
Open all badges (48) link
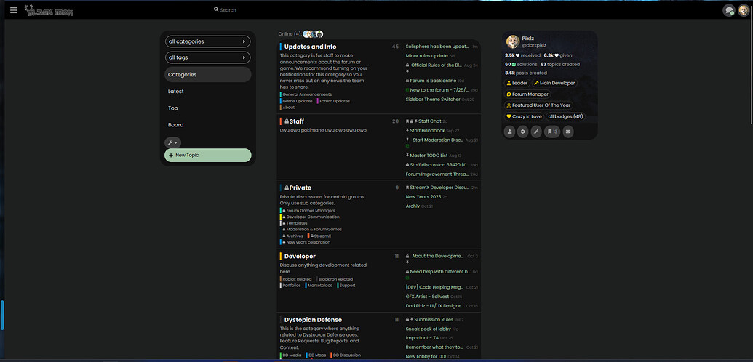tap(565, 116)
